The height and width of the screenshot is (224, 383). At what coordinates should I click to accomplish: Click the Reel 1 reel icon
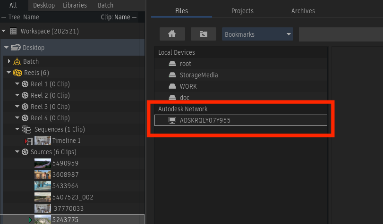pyautogui.click(x=25, y=84)
